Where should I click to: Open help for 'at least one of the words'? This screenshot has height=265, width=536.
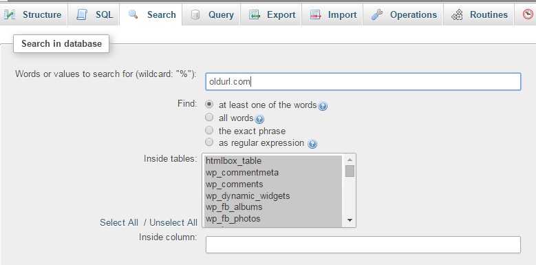pos(322,106)
